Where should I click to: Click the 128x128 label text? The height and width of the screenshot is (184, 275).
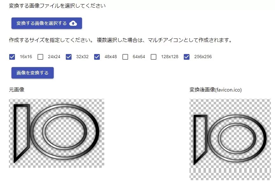169,57
